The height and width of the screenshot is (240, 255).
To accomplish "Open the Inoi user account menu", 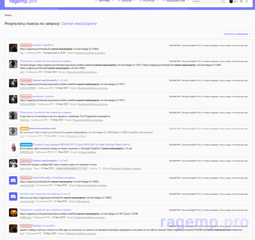I will pyautogui.click(x=234, y=1).
